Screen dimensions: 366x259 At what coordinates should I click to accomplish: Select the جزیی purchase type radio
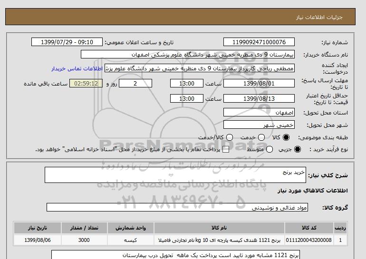[298, 149]
